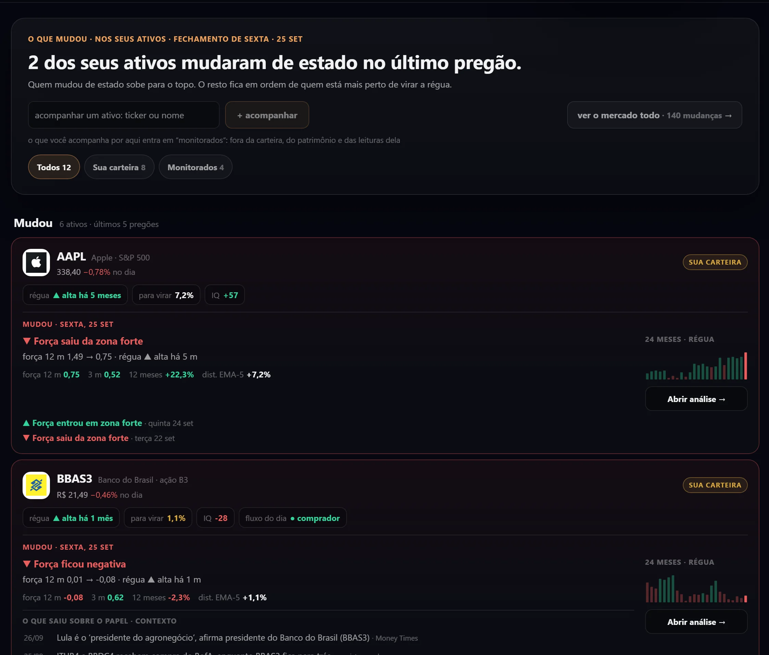The height and width of the screenshot is (655, 769).
Task: Click BBAS3 'IQ -28' chip
Action: tap(215, 518)
